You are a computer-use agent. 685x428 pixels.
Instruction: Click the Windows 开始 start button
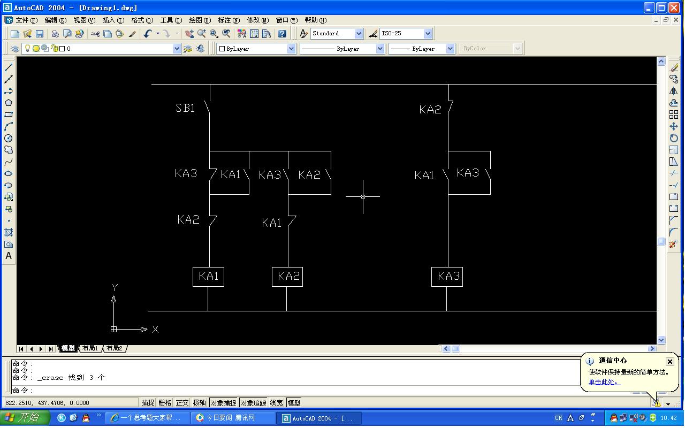(x=25, y=418)
